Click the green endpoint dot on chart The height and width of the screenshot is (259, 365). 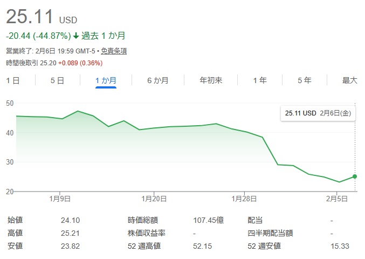click(355, 176)
